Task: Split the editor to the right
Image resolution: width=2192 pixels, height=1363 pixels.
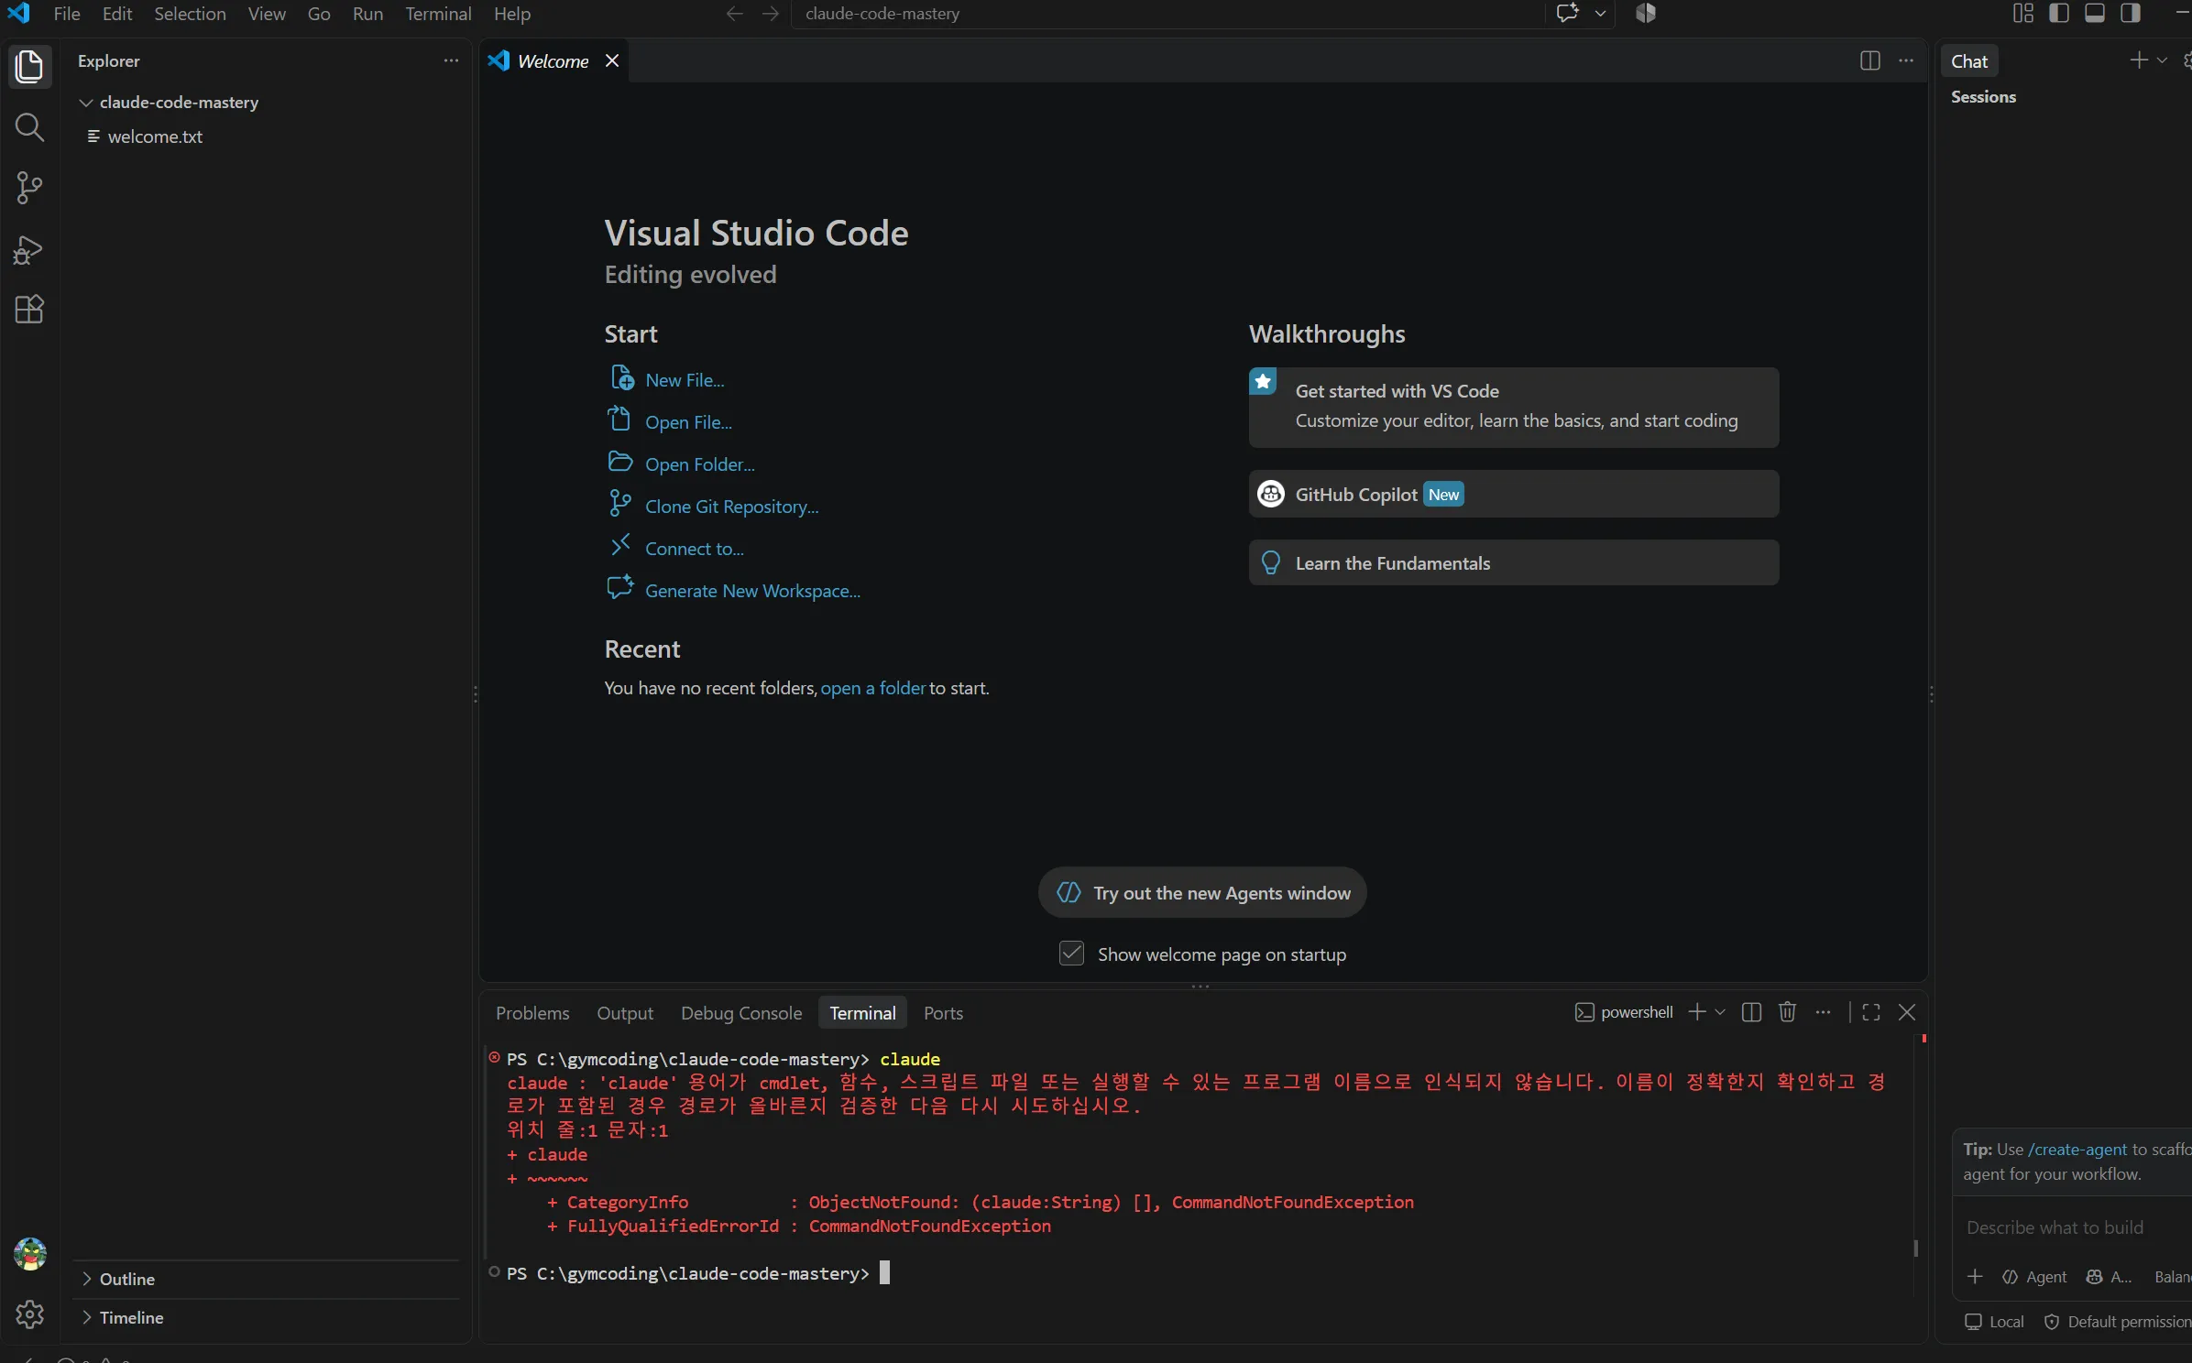Action: coord(1870,60)
